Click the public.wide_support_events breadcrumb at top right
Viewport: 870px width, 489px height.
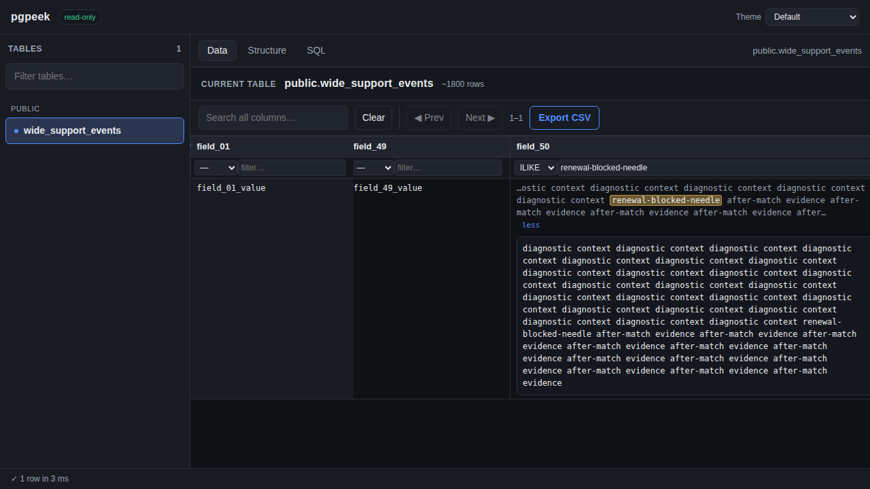[x=807, y=51]
